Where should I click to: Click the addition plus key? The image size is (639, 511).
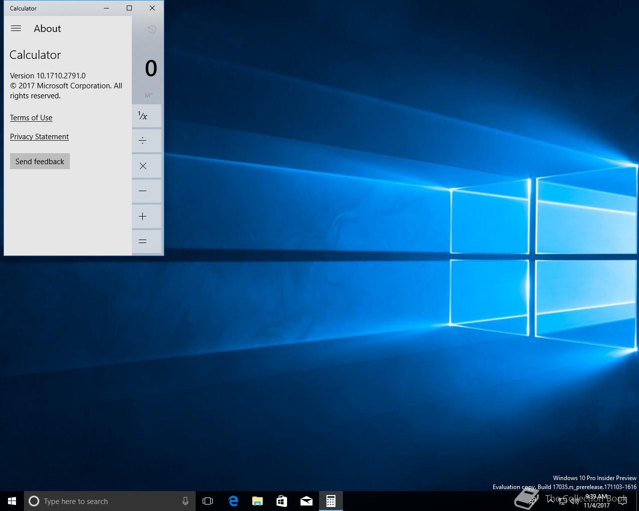147,217
